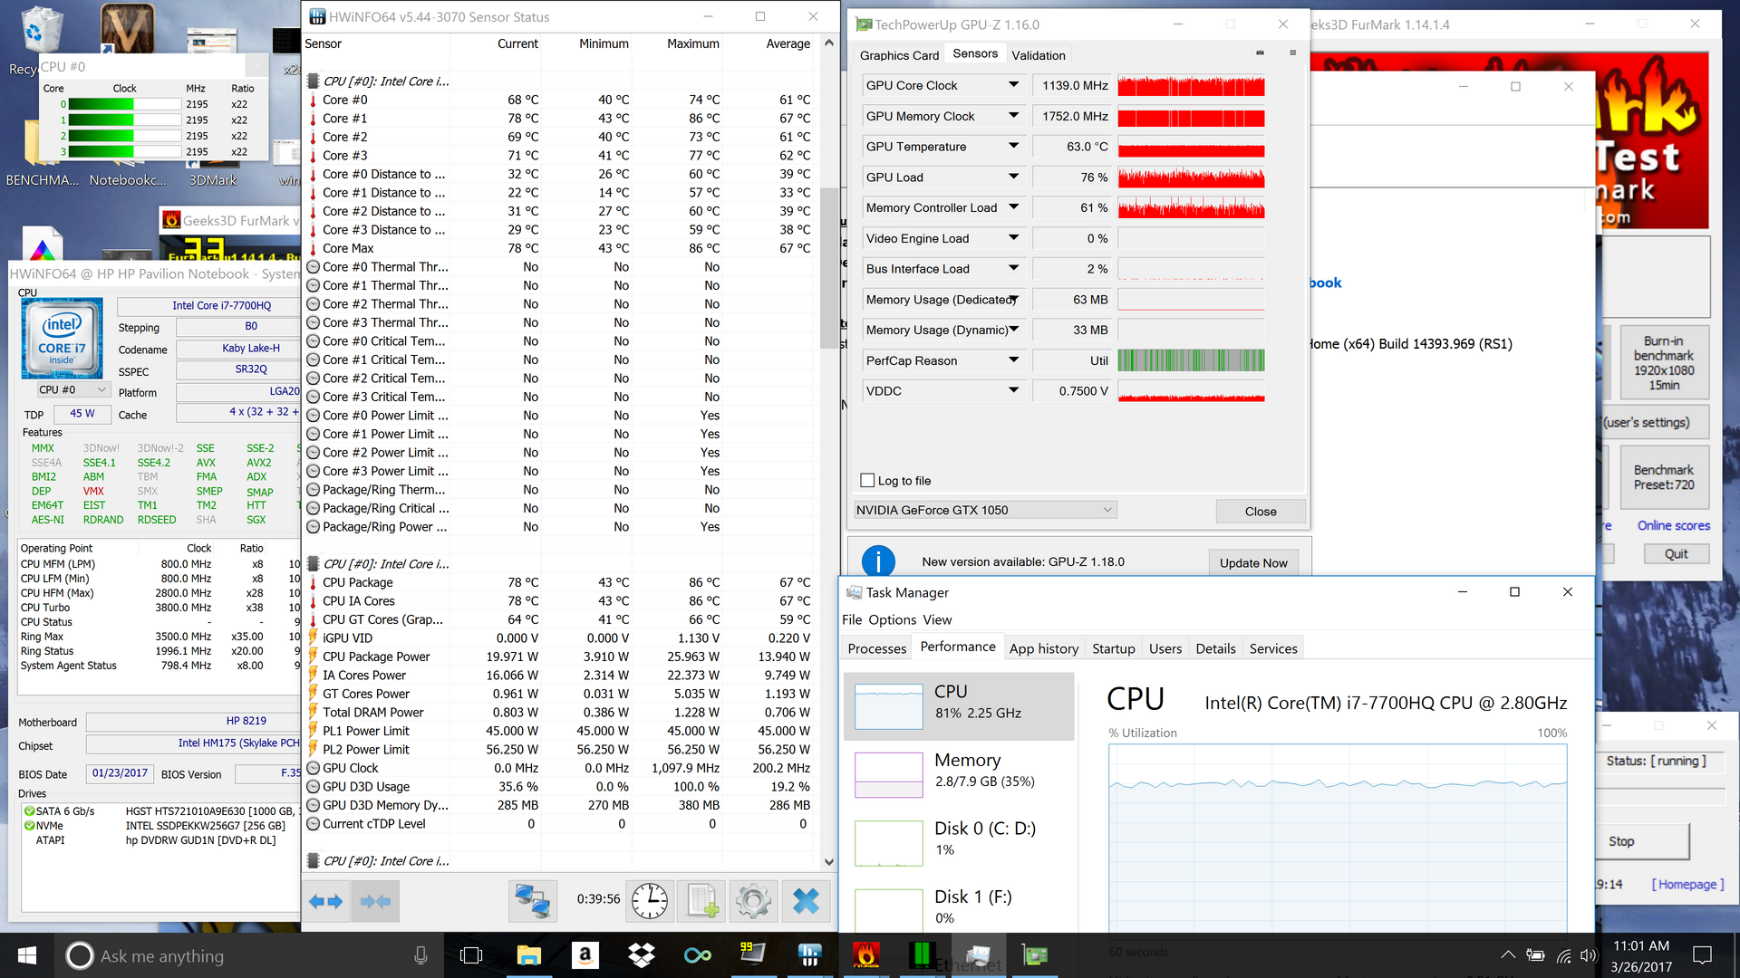Open Task Manager Options menu
Screen dimensions: 1740x978
tap(892, 619)
